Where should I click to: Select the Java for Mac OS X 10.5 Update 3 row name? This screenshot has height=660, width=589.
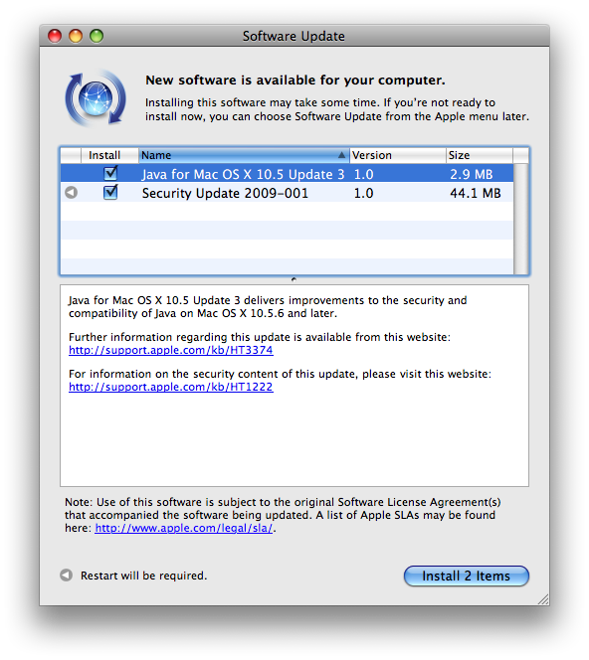[x=243, y=174]
